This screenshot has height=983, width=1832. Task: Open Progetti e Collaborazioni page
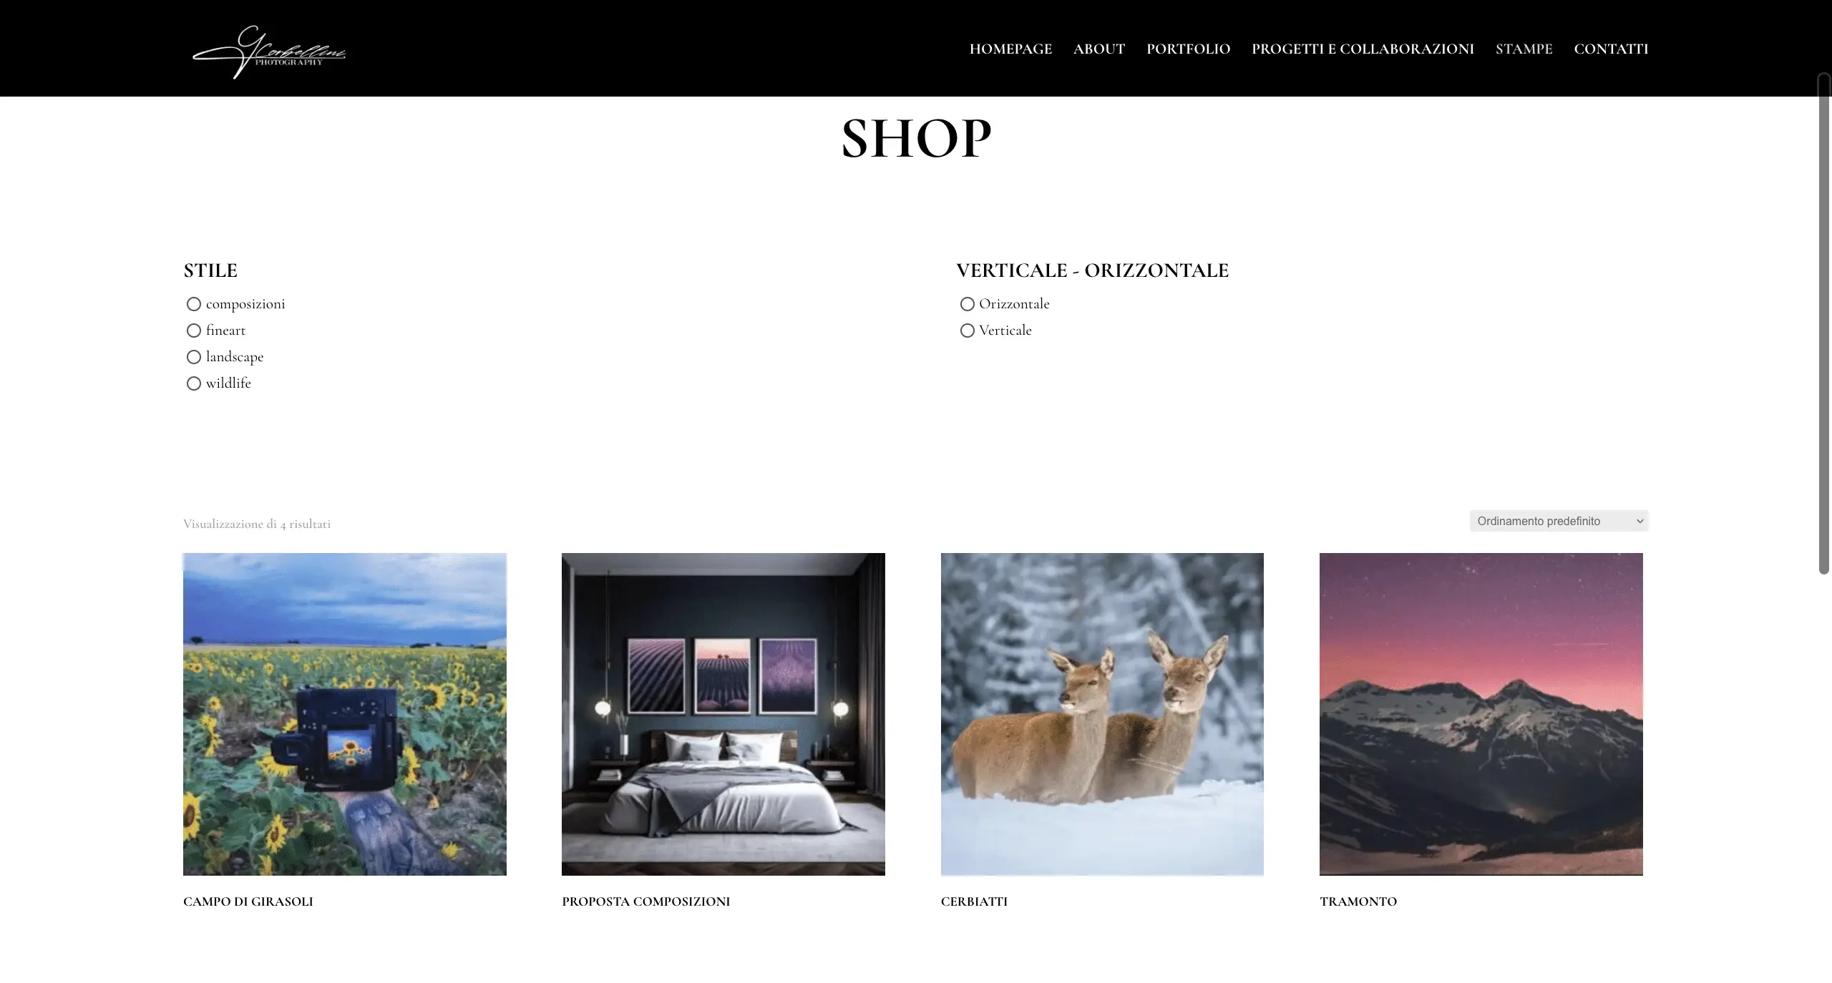[x=1363, y=49]
